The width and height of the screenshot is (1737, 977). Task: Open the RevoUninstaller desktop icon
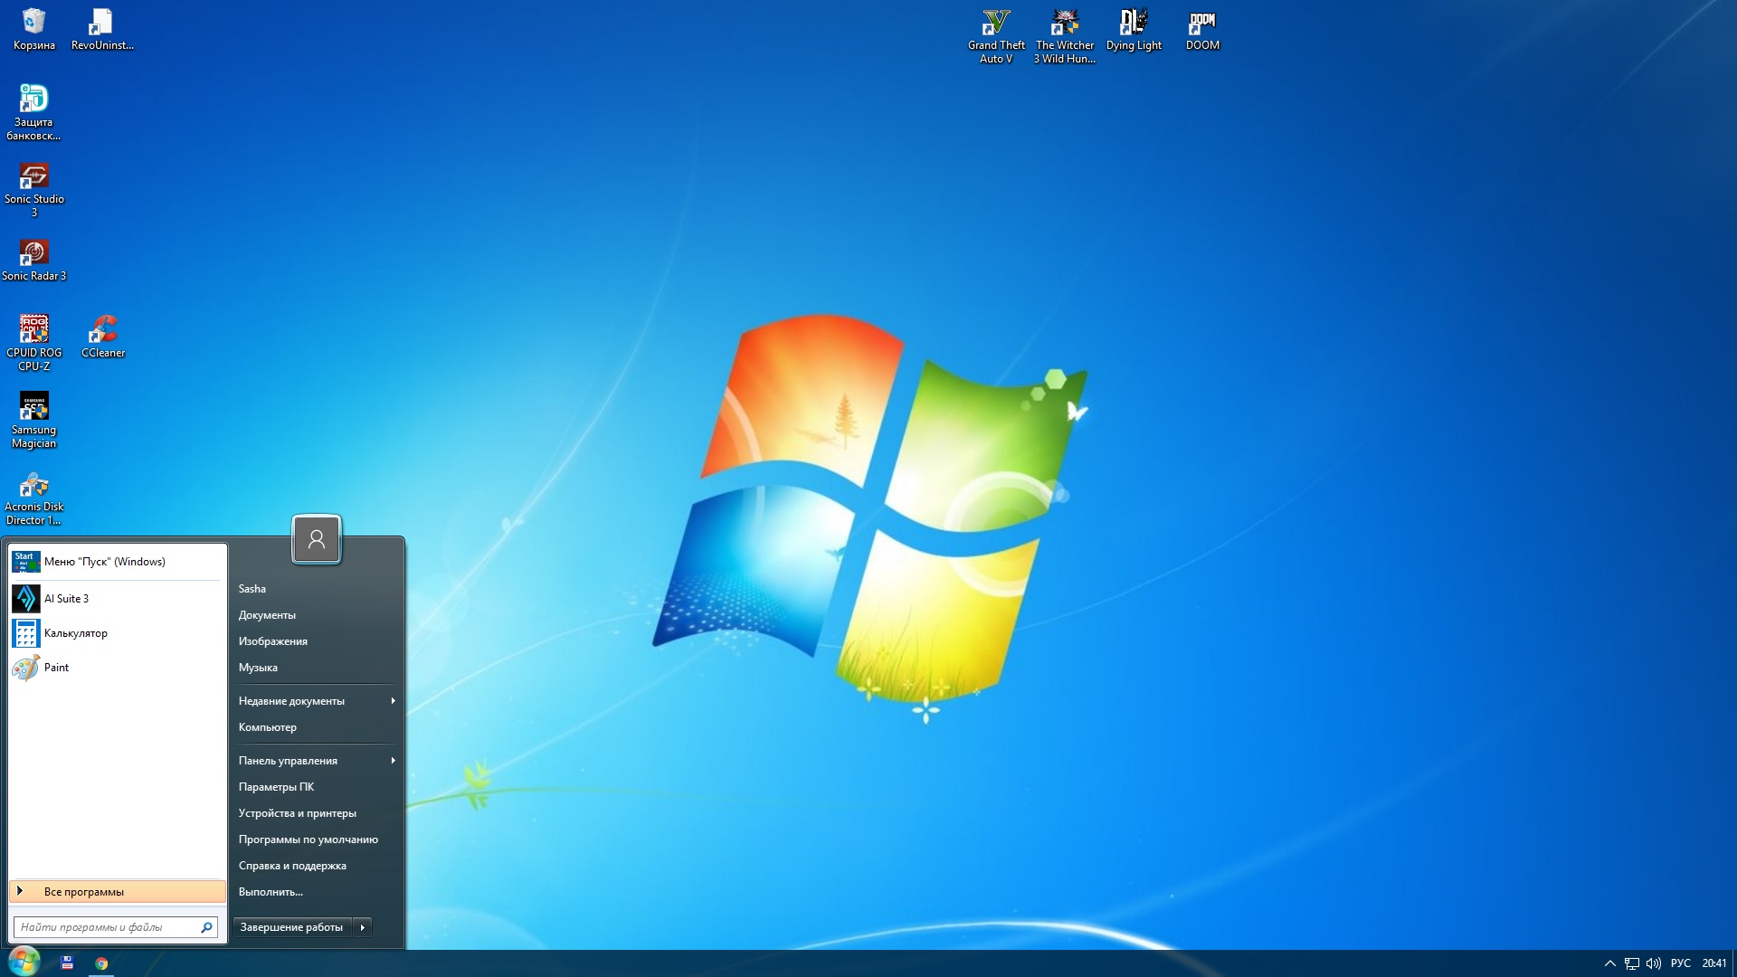[102, 30]
